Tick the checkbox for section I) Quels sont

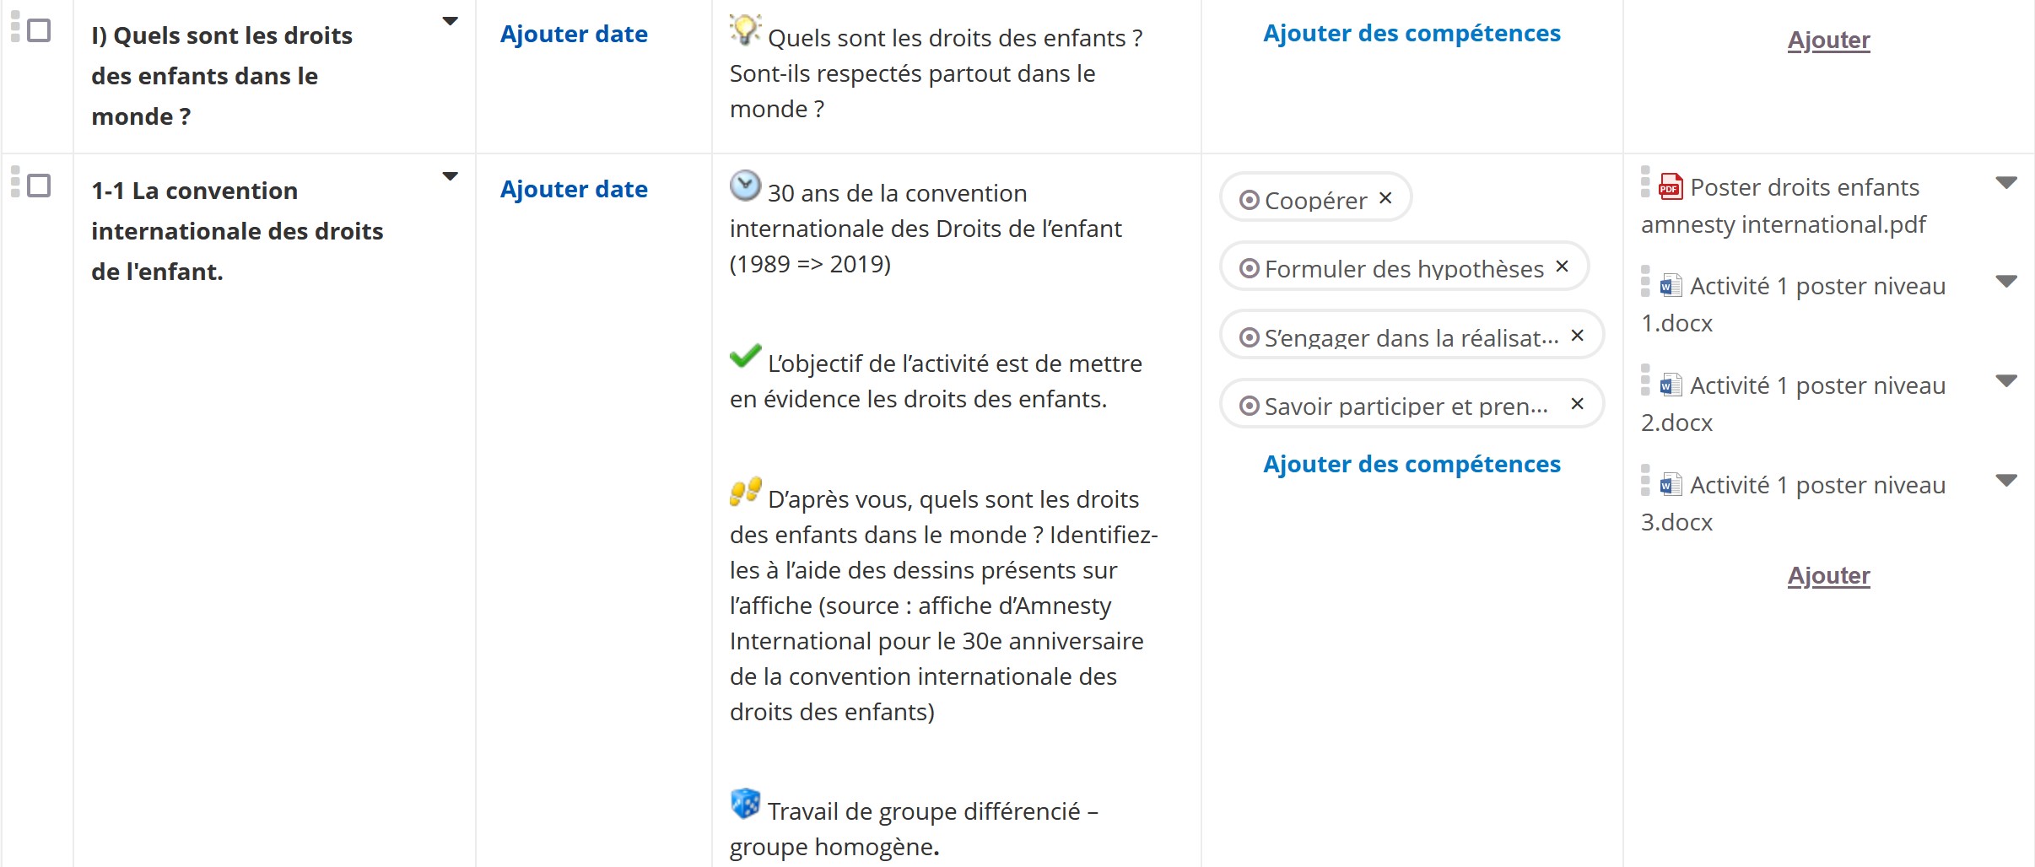point(39,30)
